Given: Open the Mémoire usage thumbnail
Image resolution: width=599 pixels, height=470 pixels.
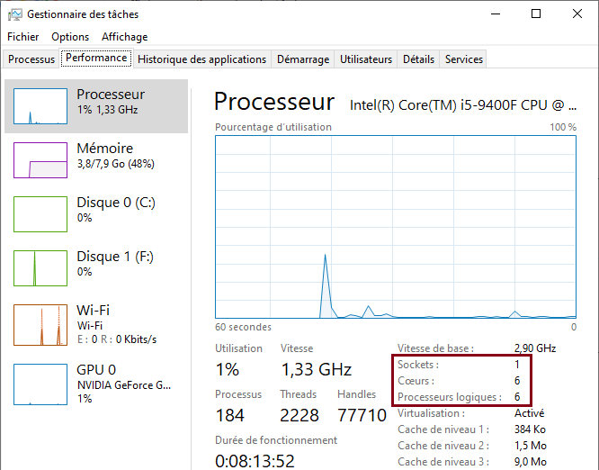Looking at the screenshot, I should tap(40, 160).
